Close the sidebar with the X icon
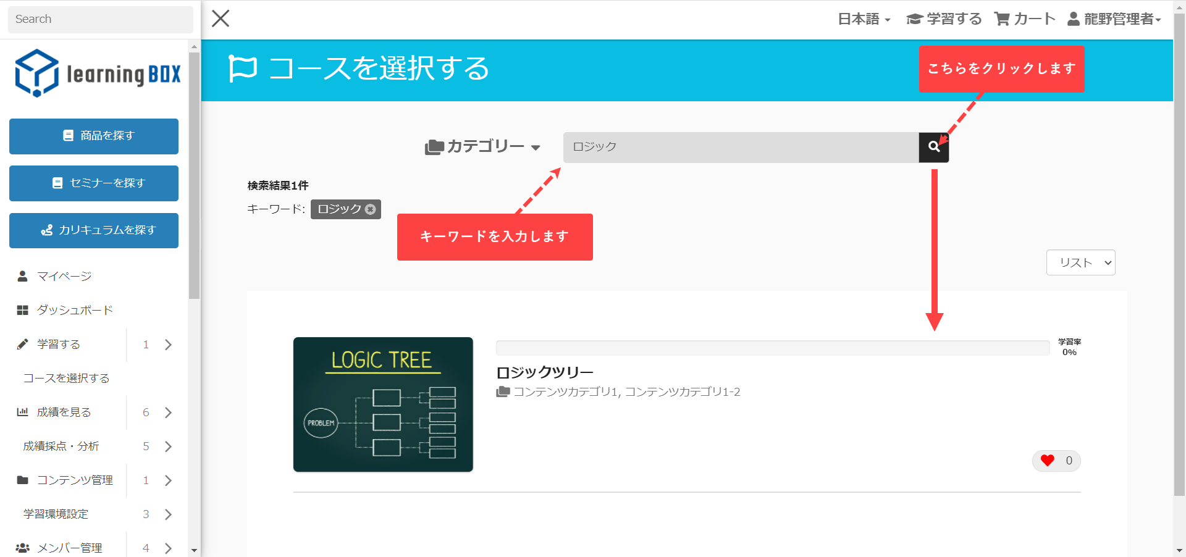 [x=221, y=19]
